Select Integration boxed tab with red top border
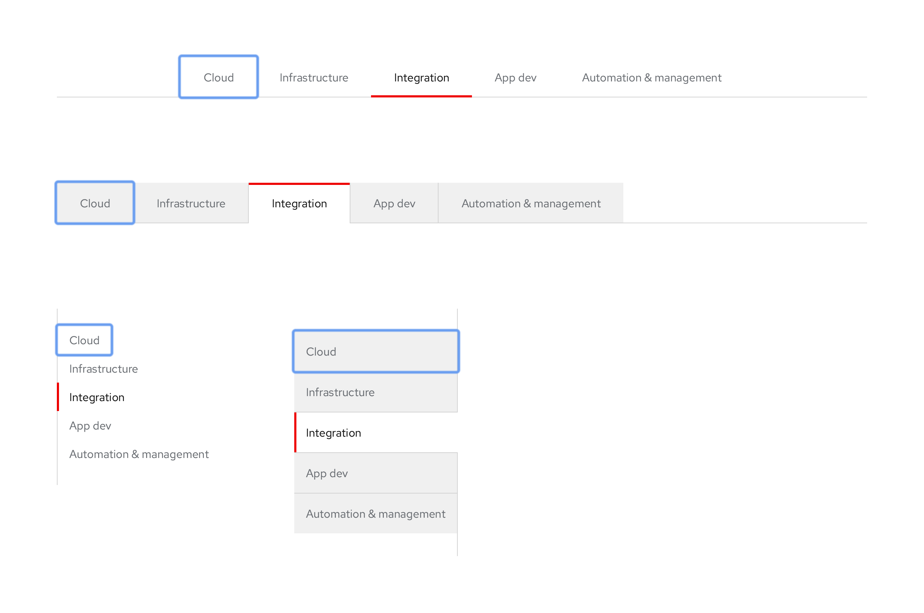 tap(299, 203)
